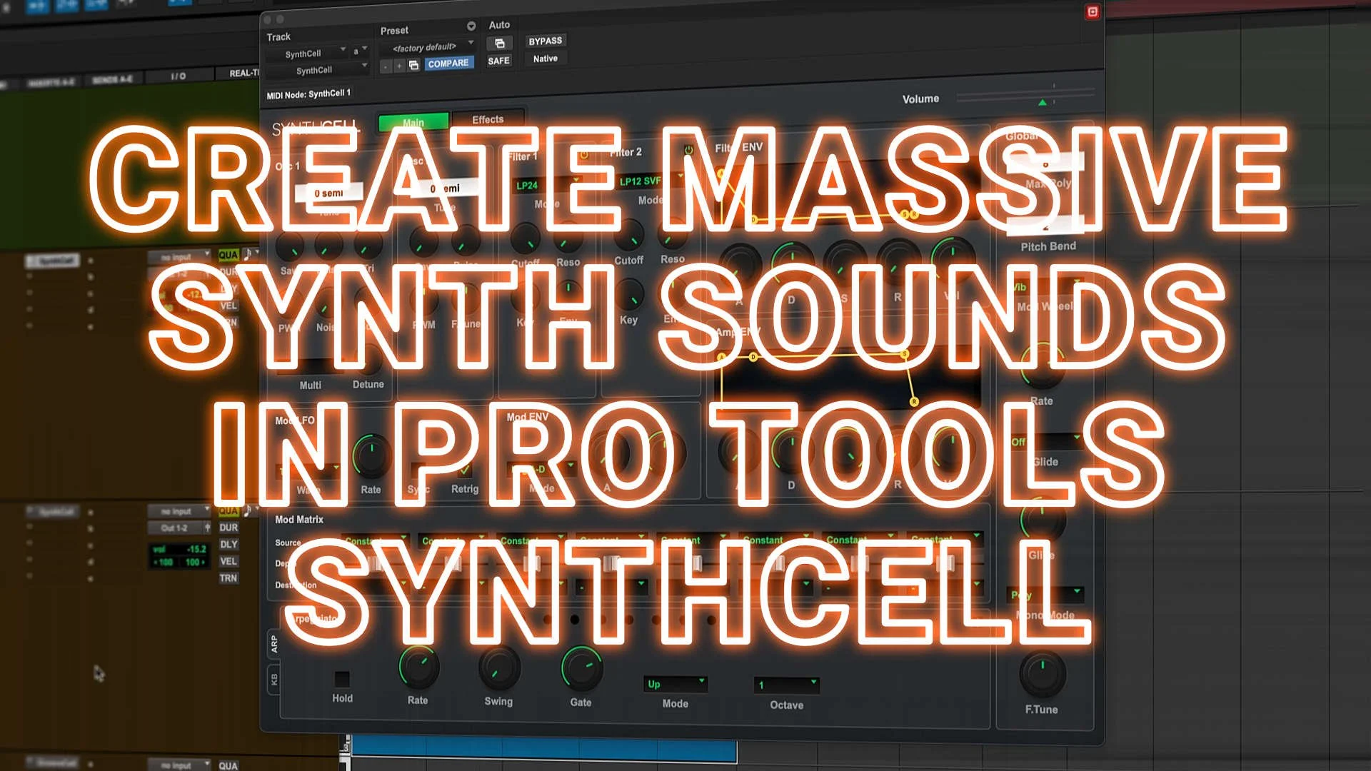Click the next preset plus button
The image size is (1371, 771).
coord(399,66)
